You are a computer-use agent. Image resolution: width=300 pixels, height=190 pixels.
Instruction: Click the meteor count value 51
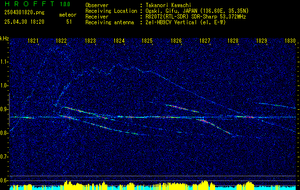click(69, 22)
